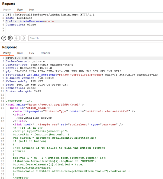
Task: Select the Request Raw tab
Action: 20,10
